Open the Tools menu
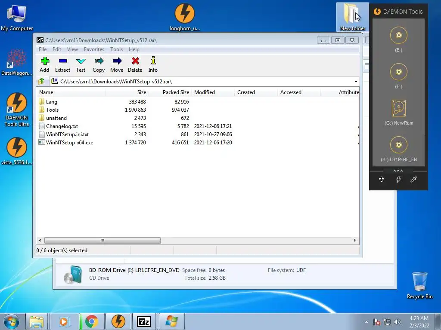Screen dimensions: 441x330 click(116, 49)
